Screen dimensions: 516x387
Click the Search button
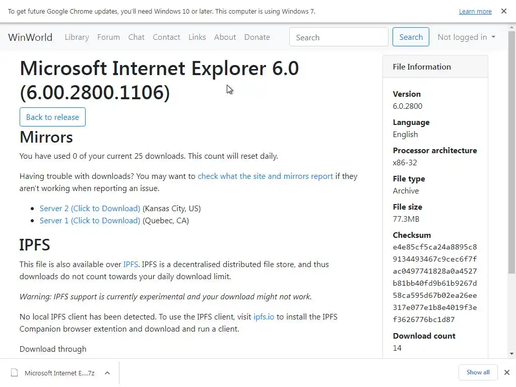pyautogui.click(x=411, y=37)
